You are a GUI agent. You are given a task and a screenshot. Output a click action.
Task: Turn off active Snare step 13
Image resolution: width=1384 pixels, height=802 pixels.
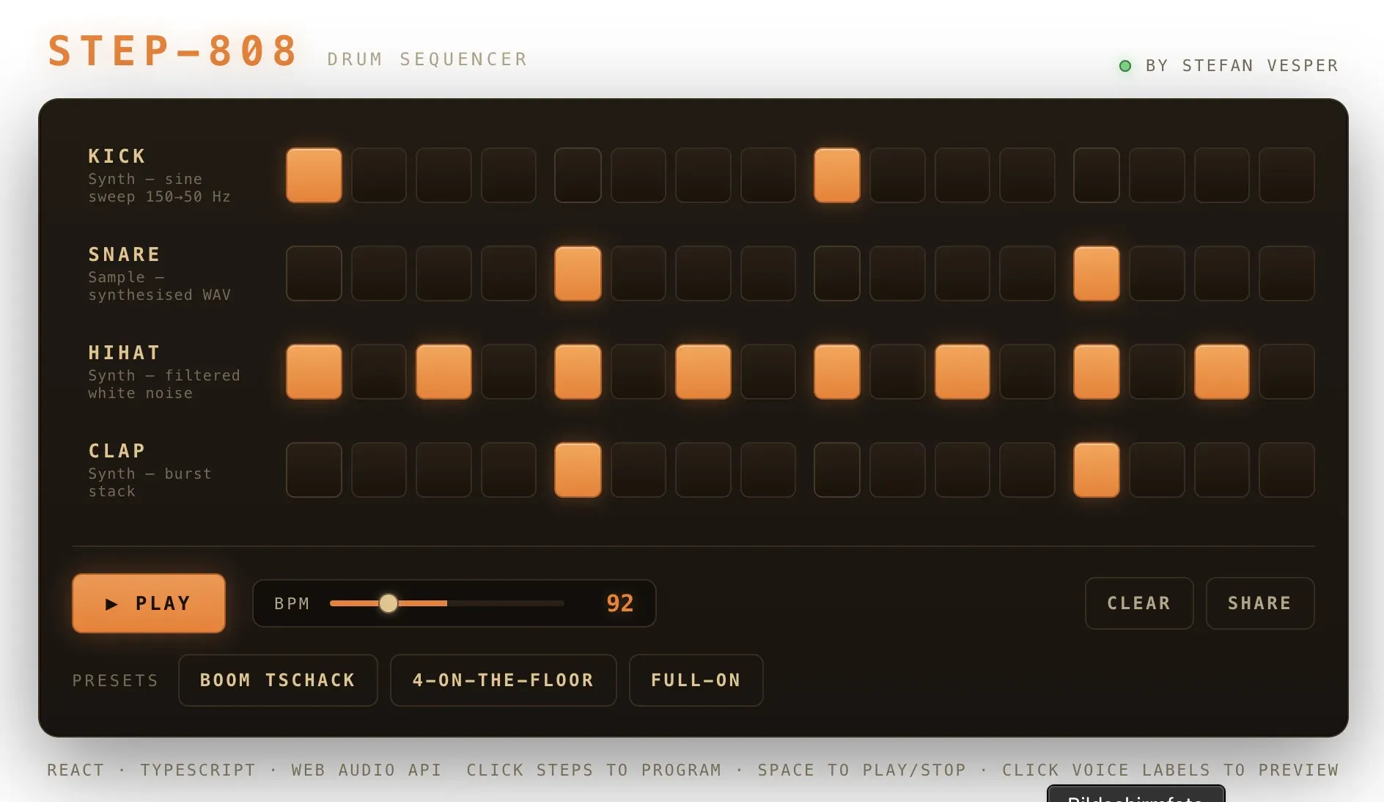[1097, 273]
